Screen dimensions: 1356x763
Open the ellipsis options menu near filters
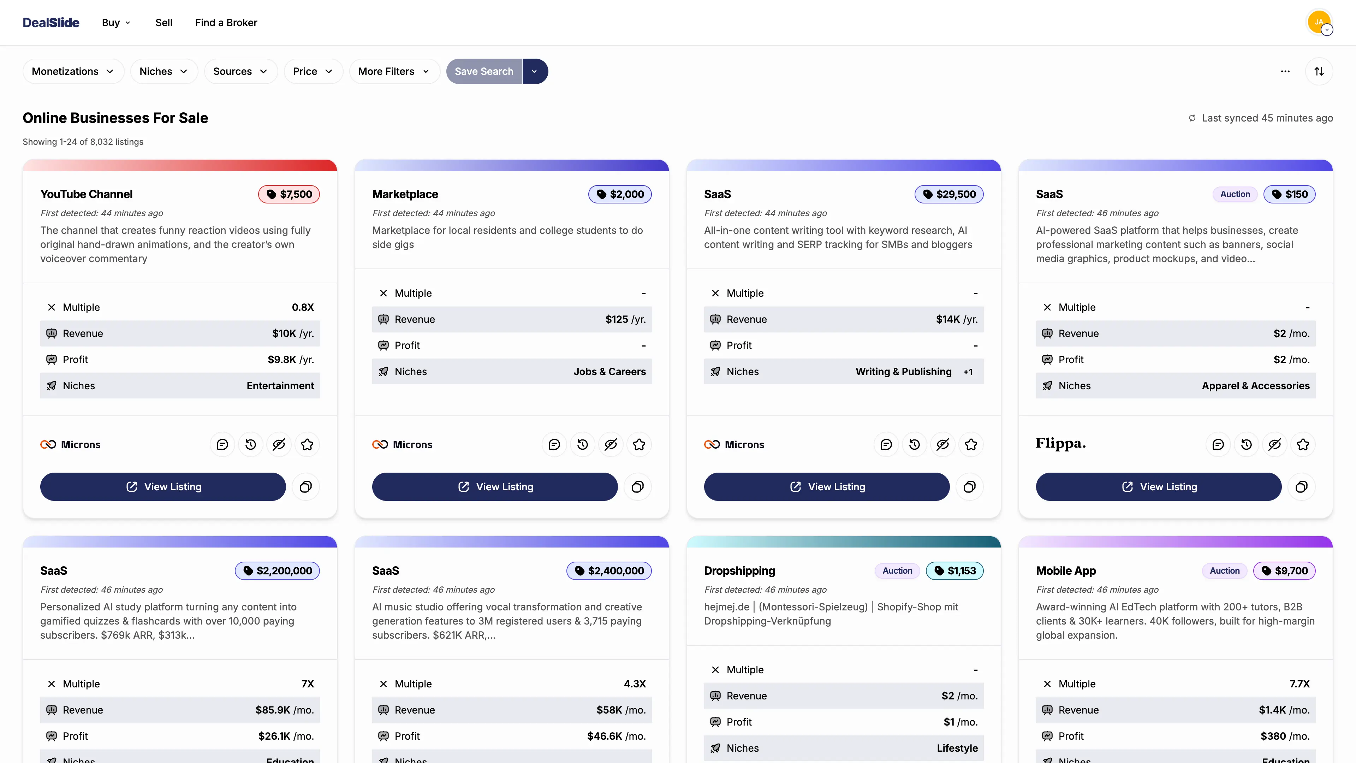1285,71
